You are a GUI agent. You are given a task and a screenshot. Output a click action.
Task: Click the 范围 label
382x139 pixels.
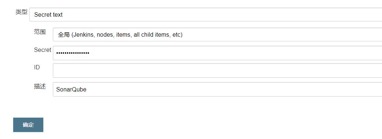pyautogui.click(x=40, y=32)
